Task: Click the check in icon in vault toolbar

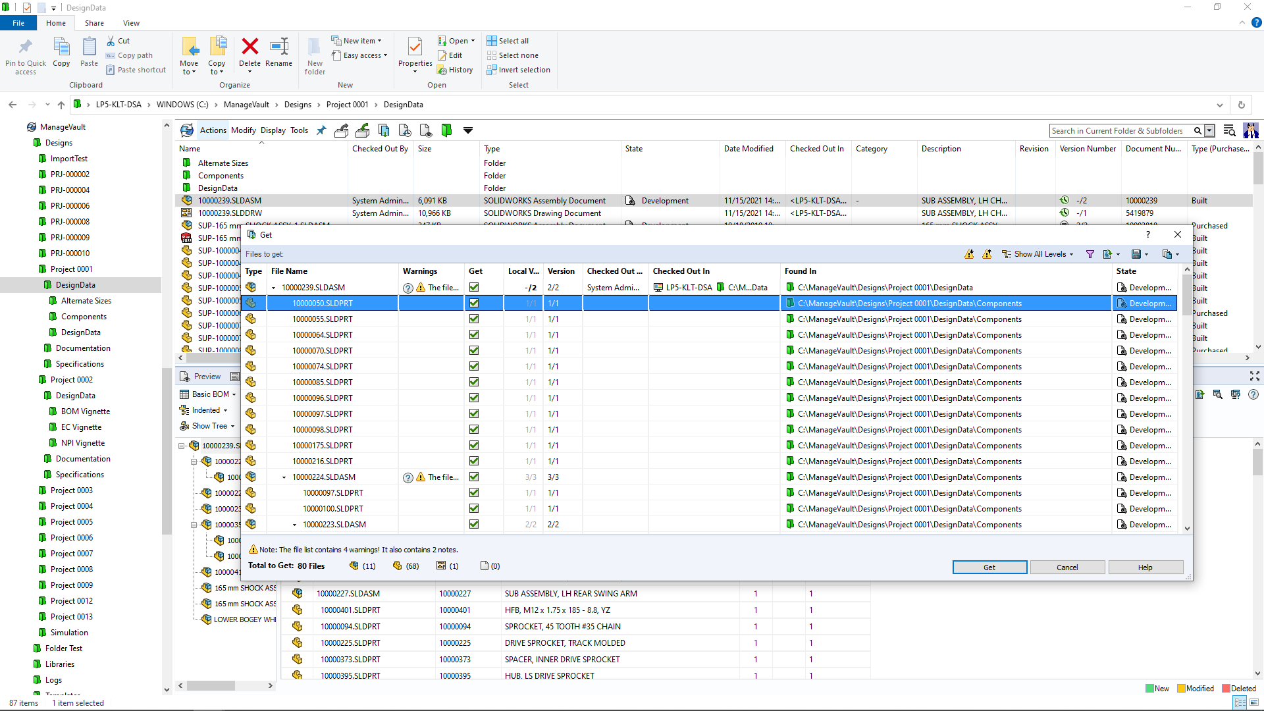Action: [x=362, y=130]
